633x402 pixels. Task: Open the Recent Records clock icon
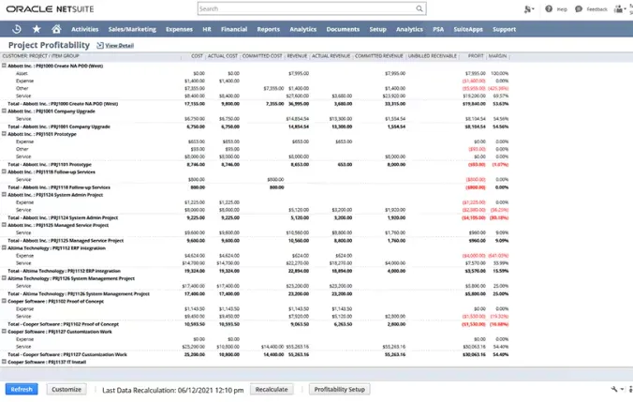17,29
